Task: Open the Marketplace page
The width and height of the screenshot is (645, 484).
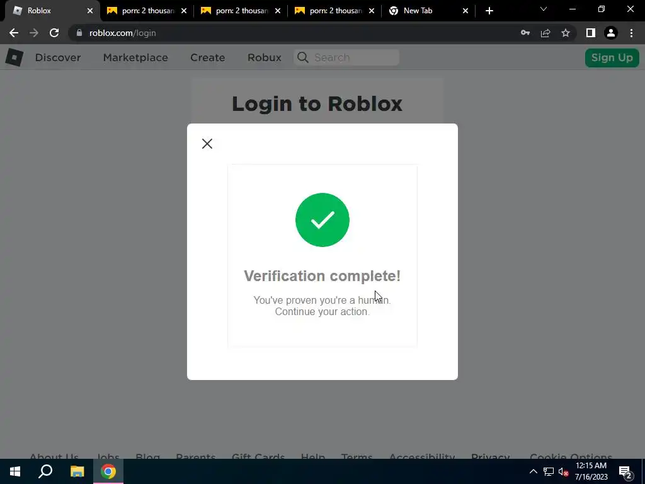Action: pyautogui.click(x=135, y=57)
